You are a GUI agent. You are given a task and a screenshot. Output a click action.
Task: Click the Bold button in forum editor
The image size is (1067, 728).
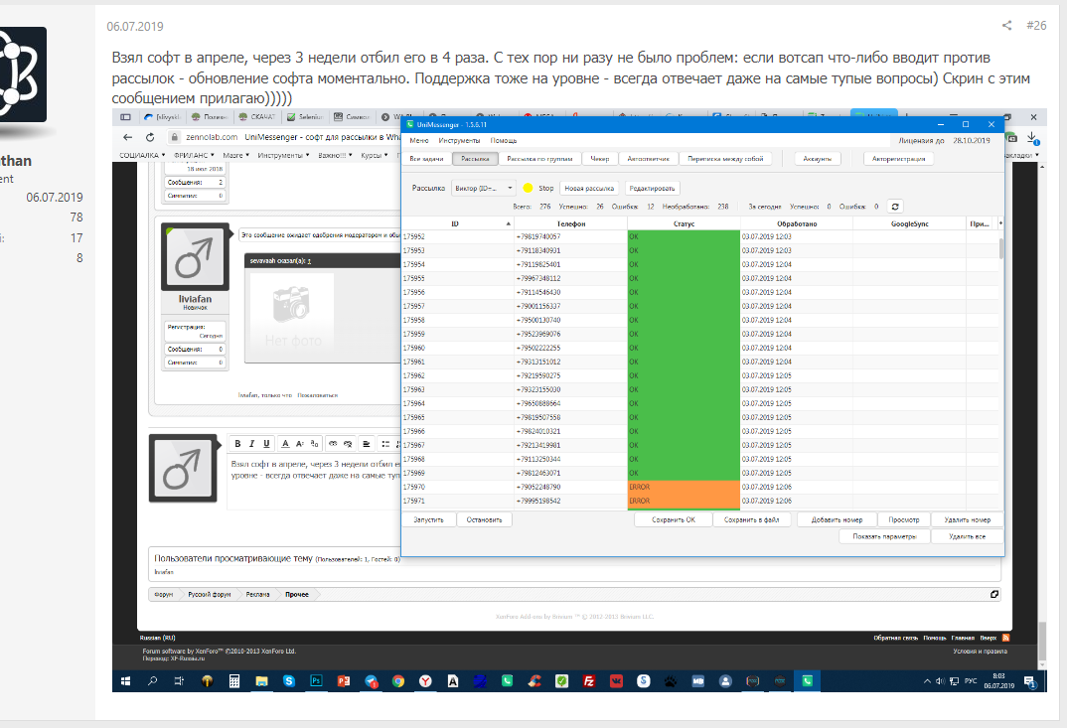(x=237, y=444)
